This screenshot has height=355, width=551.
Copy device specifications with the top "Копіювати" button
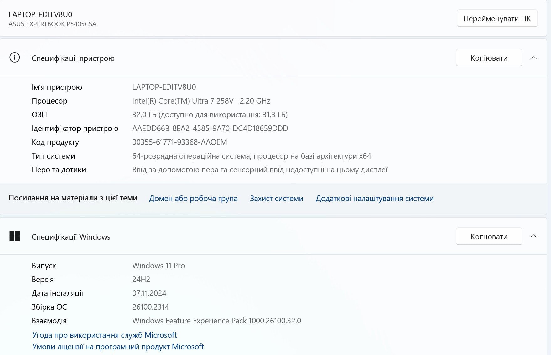(x=489, y=58)
